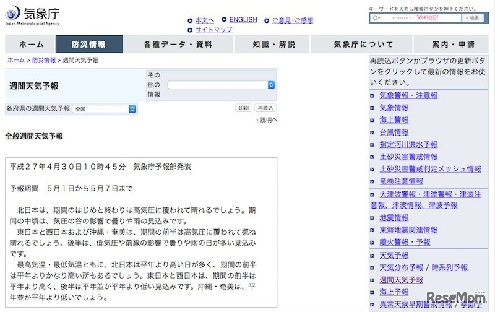Open the 各府県の週間天気予報 全国 dropdown
The image size is (495, 312).
click(x=104, y=109)
